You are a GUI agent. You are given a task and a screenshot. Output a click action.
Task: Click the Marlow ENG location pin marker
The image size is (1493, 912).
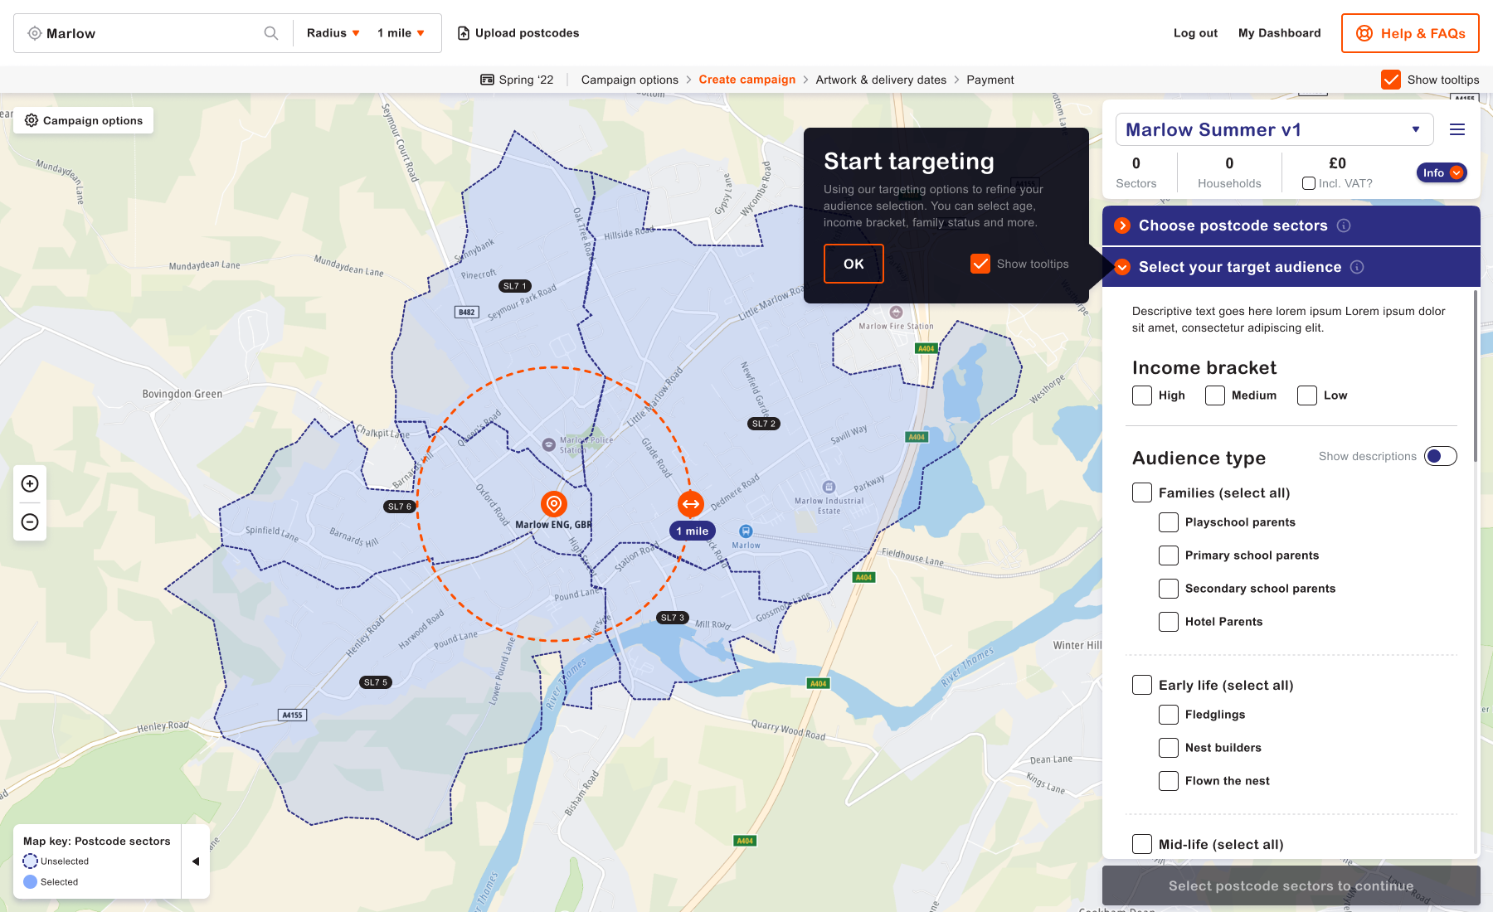[553, 503]
